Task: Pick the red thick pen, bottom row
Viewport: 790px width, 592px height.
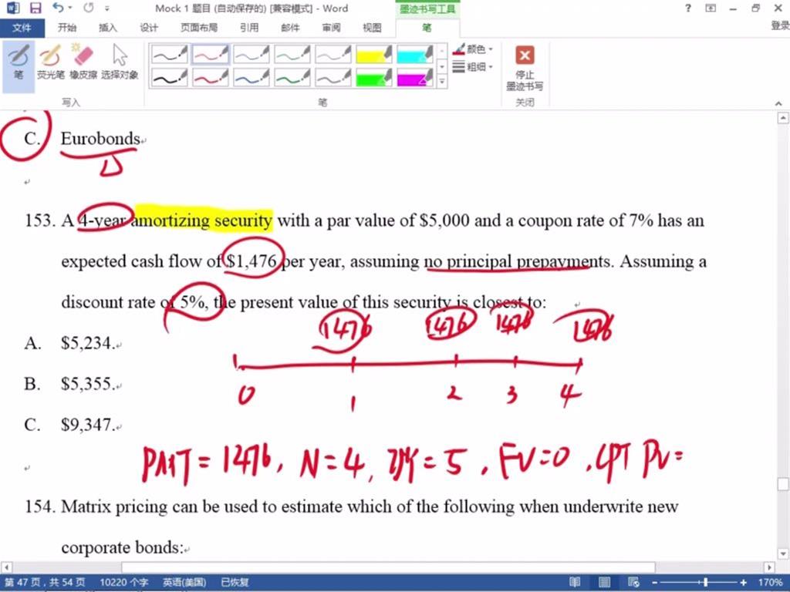Action: [210, 77]
